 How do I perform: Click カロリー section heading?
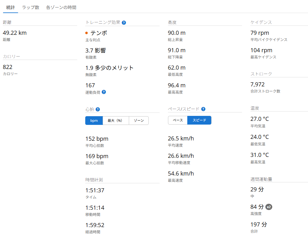pos(12,57)
